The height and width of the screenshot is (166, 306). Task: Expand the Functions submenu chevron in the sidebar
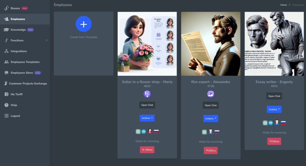coord(46,40)
